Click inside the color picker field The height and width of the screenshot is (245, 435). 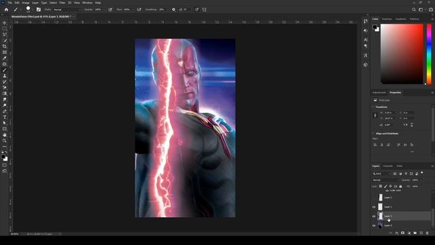point(402,54)
